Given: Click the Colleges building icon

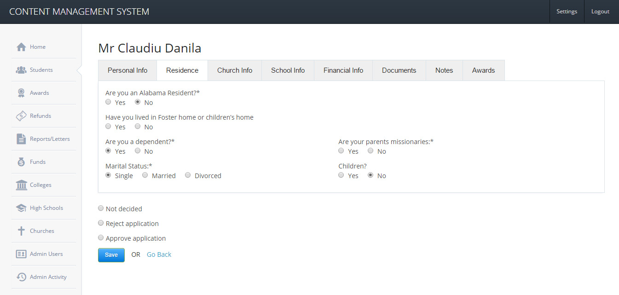Looking at the screenshot, I should (21, 185).
